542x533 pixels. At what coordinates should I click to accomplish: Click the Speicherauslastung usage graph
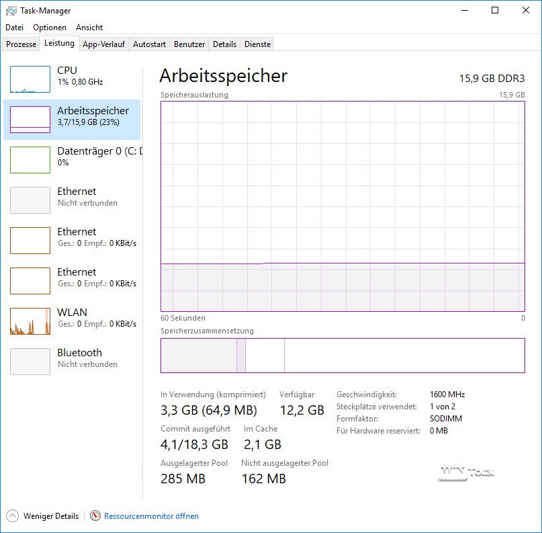pyautogui.click(x=343, y=206)
